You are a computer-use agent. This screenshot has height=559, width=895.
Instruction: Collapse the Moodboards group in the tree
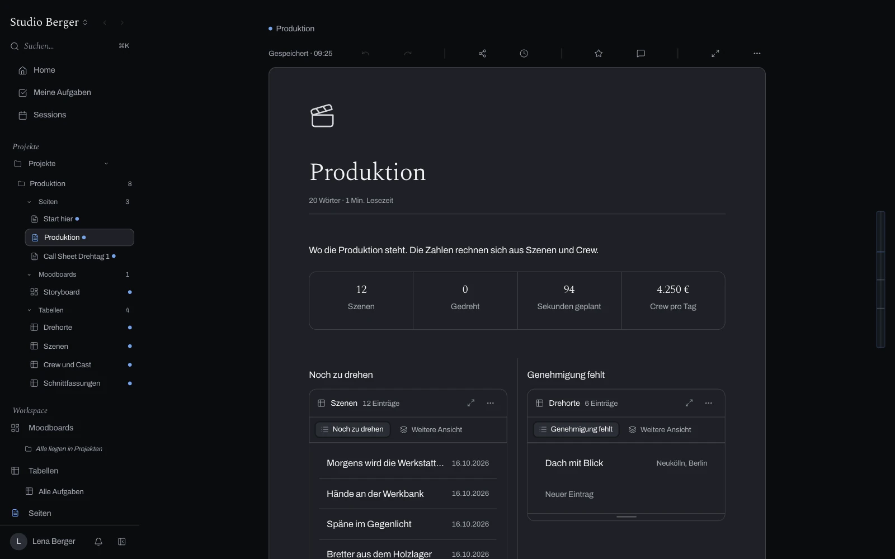[29, 274]
